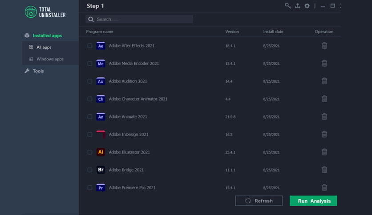
Task: Click the Animate An app icon
Action: pyautogui.click(x=101, y=117)
